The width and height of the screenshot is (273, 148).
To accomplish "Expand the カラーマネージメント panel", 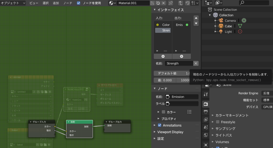I will (x=213, y=115).
